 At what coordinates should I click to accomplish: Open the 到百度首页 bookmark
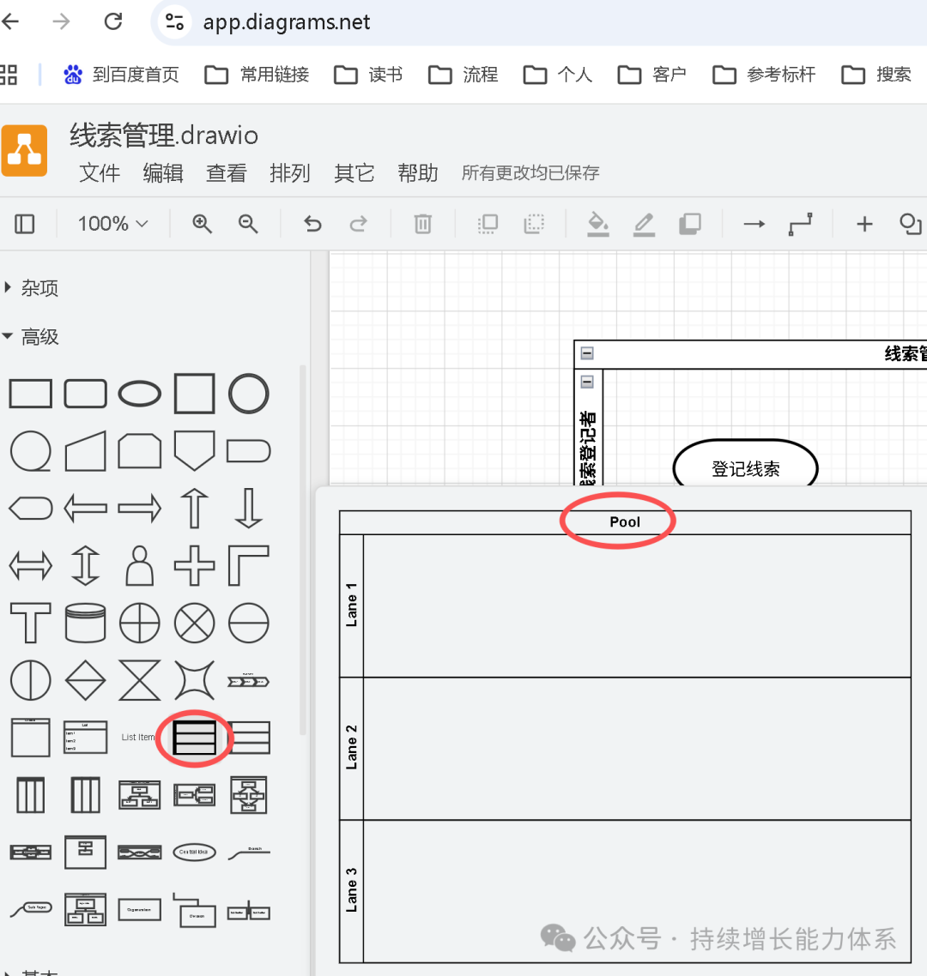point(121,75)
